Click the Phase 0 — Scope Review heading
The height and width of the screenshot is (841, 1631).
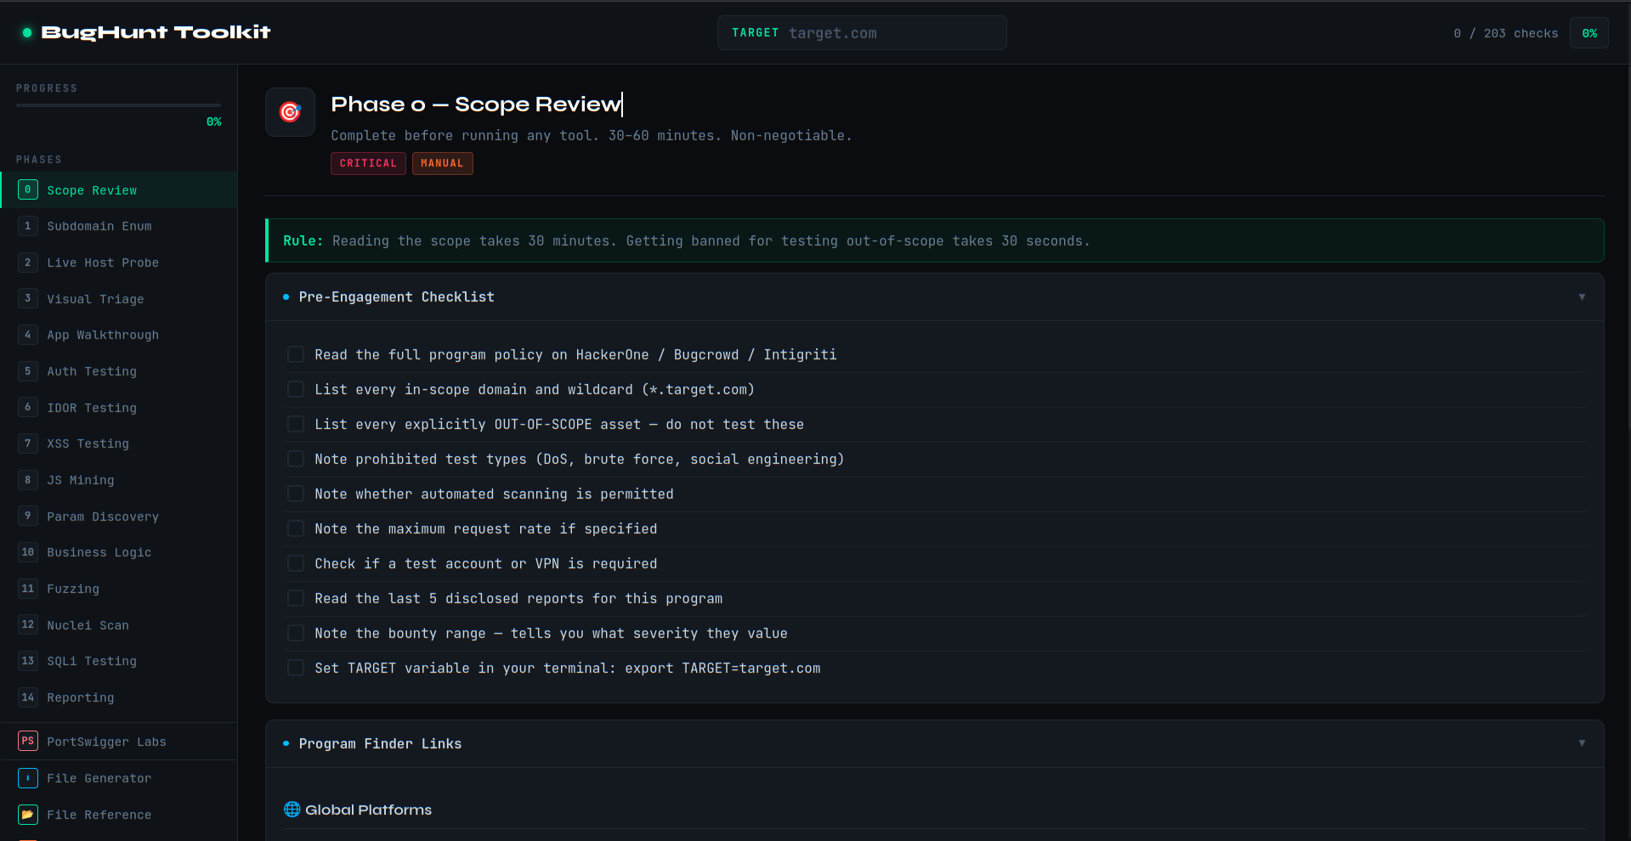pos(476,104)
